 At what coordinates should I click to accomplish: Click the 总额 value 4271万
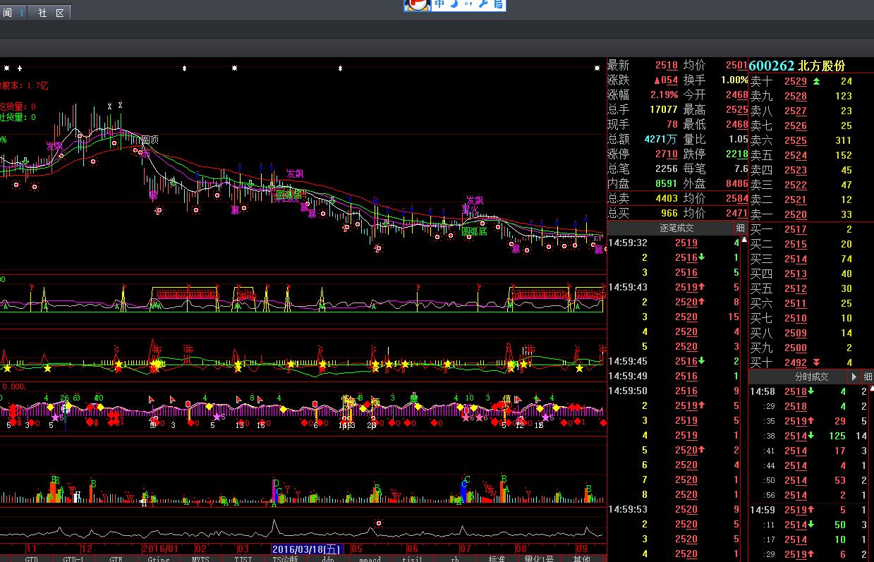pos(660,140)
